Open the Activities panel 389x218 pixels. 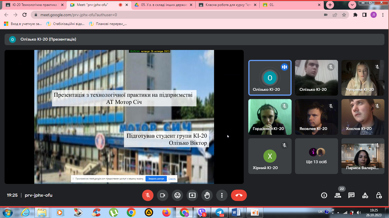pos(365,195)
